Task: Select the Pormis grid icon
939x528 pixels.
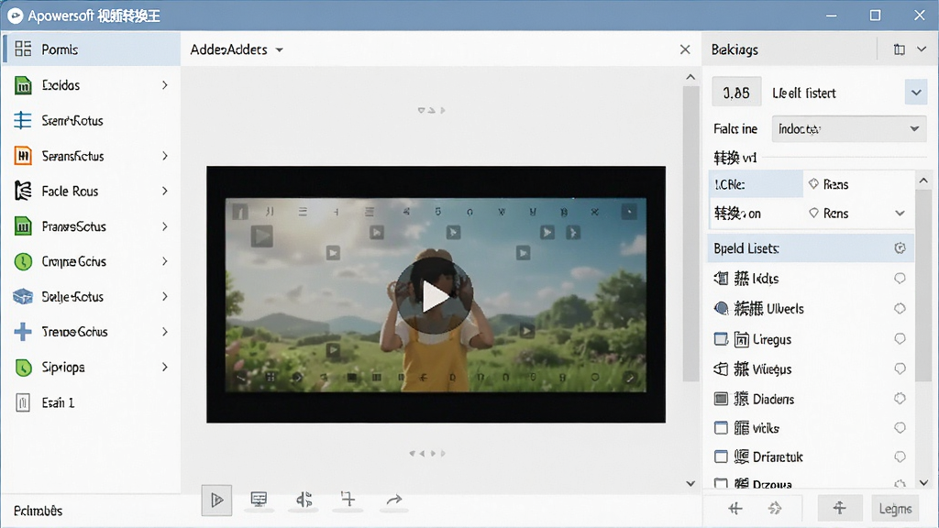Action: (23, 49)
